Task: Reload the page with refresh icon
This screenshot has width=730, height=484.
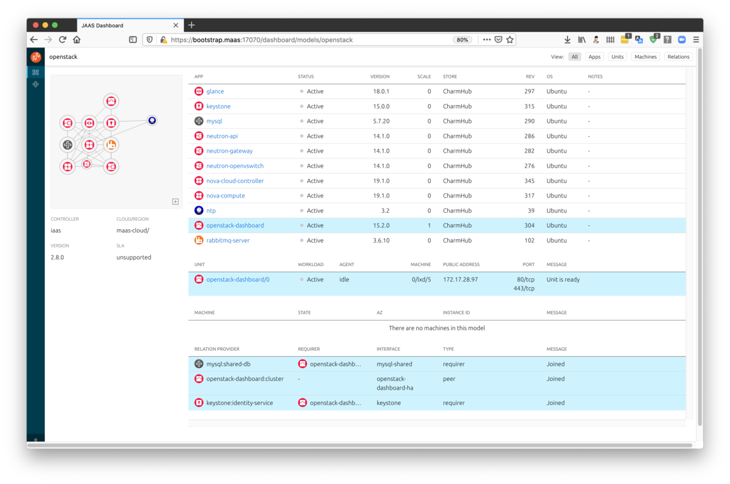Action: tap(62, 40)
